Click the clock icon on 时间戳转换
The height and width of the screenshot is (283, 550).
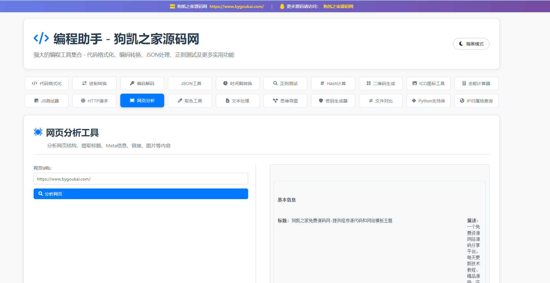pyautogui.click(x=225, y=83)
